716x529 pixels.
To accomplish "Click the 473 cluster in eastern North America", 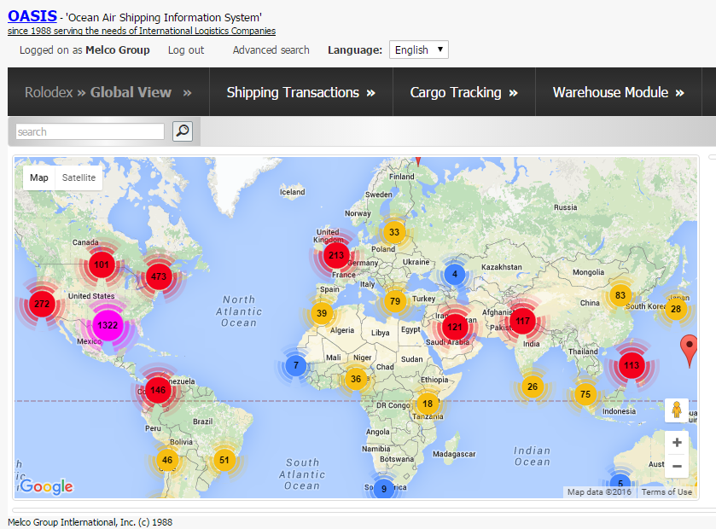I will pyautogui.click(x=159, y=276).
